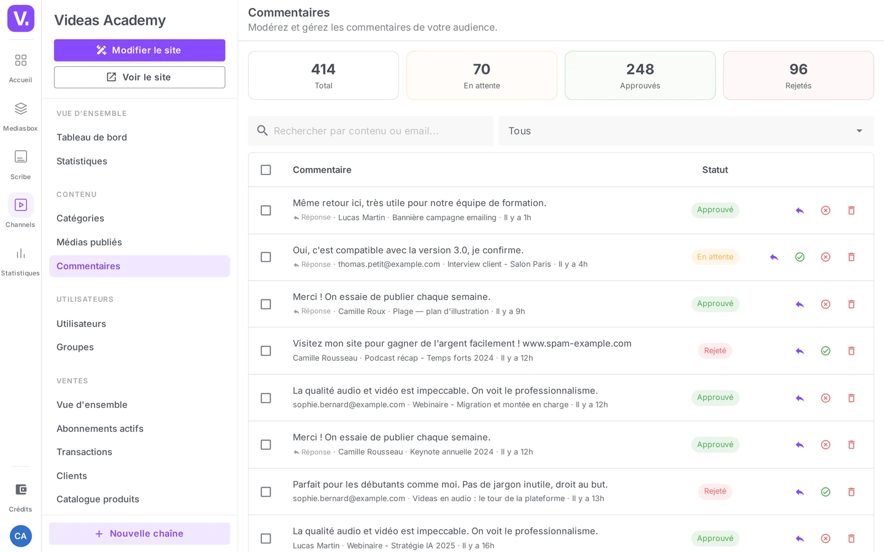Delete Camille Roux's comment
This screenshot has width=884, height=552.
pyautogui.click(x=851, y=304)
